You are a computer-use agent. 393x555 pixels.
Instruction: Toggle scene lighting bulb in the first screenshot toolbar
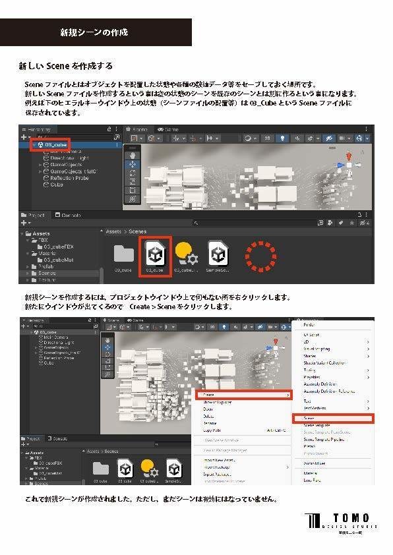point(282,138)
